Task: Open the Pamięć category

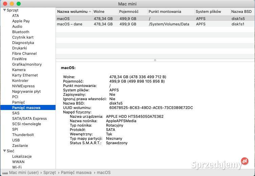Action: (19, 102)
